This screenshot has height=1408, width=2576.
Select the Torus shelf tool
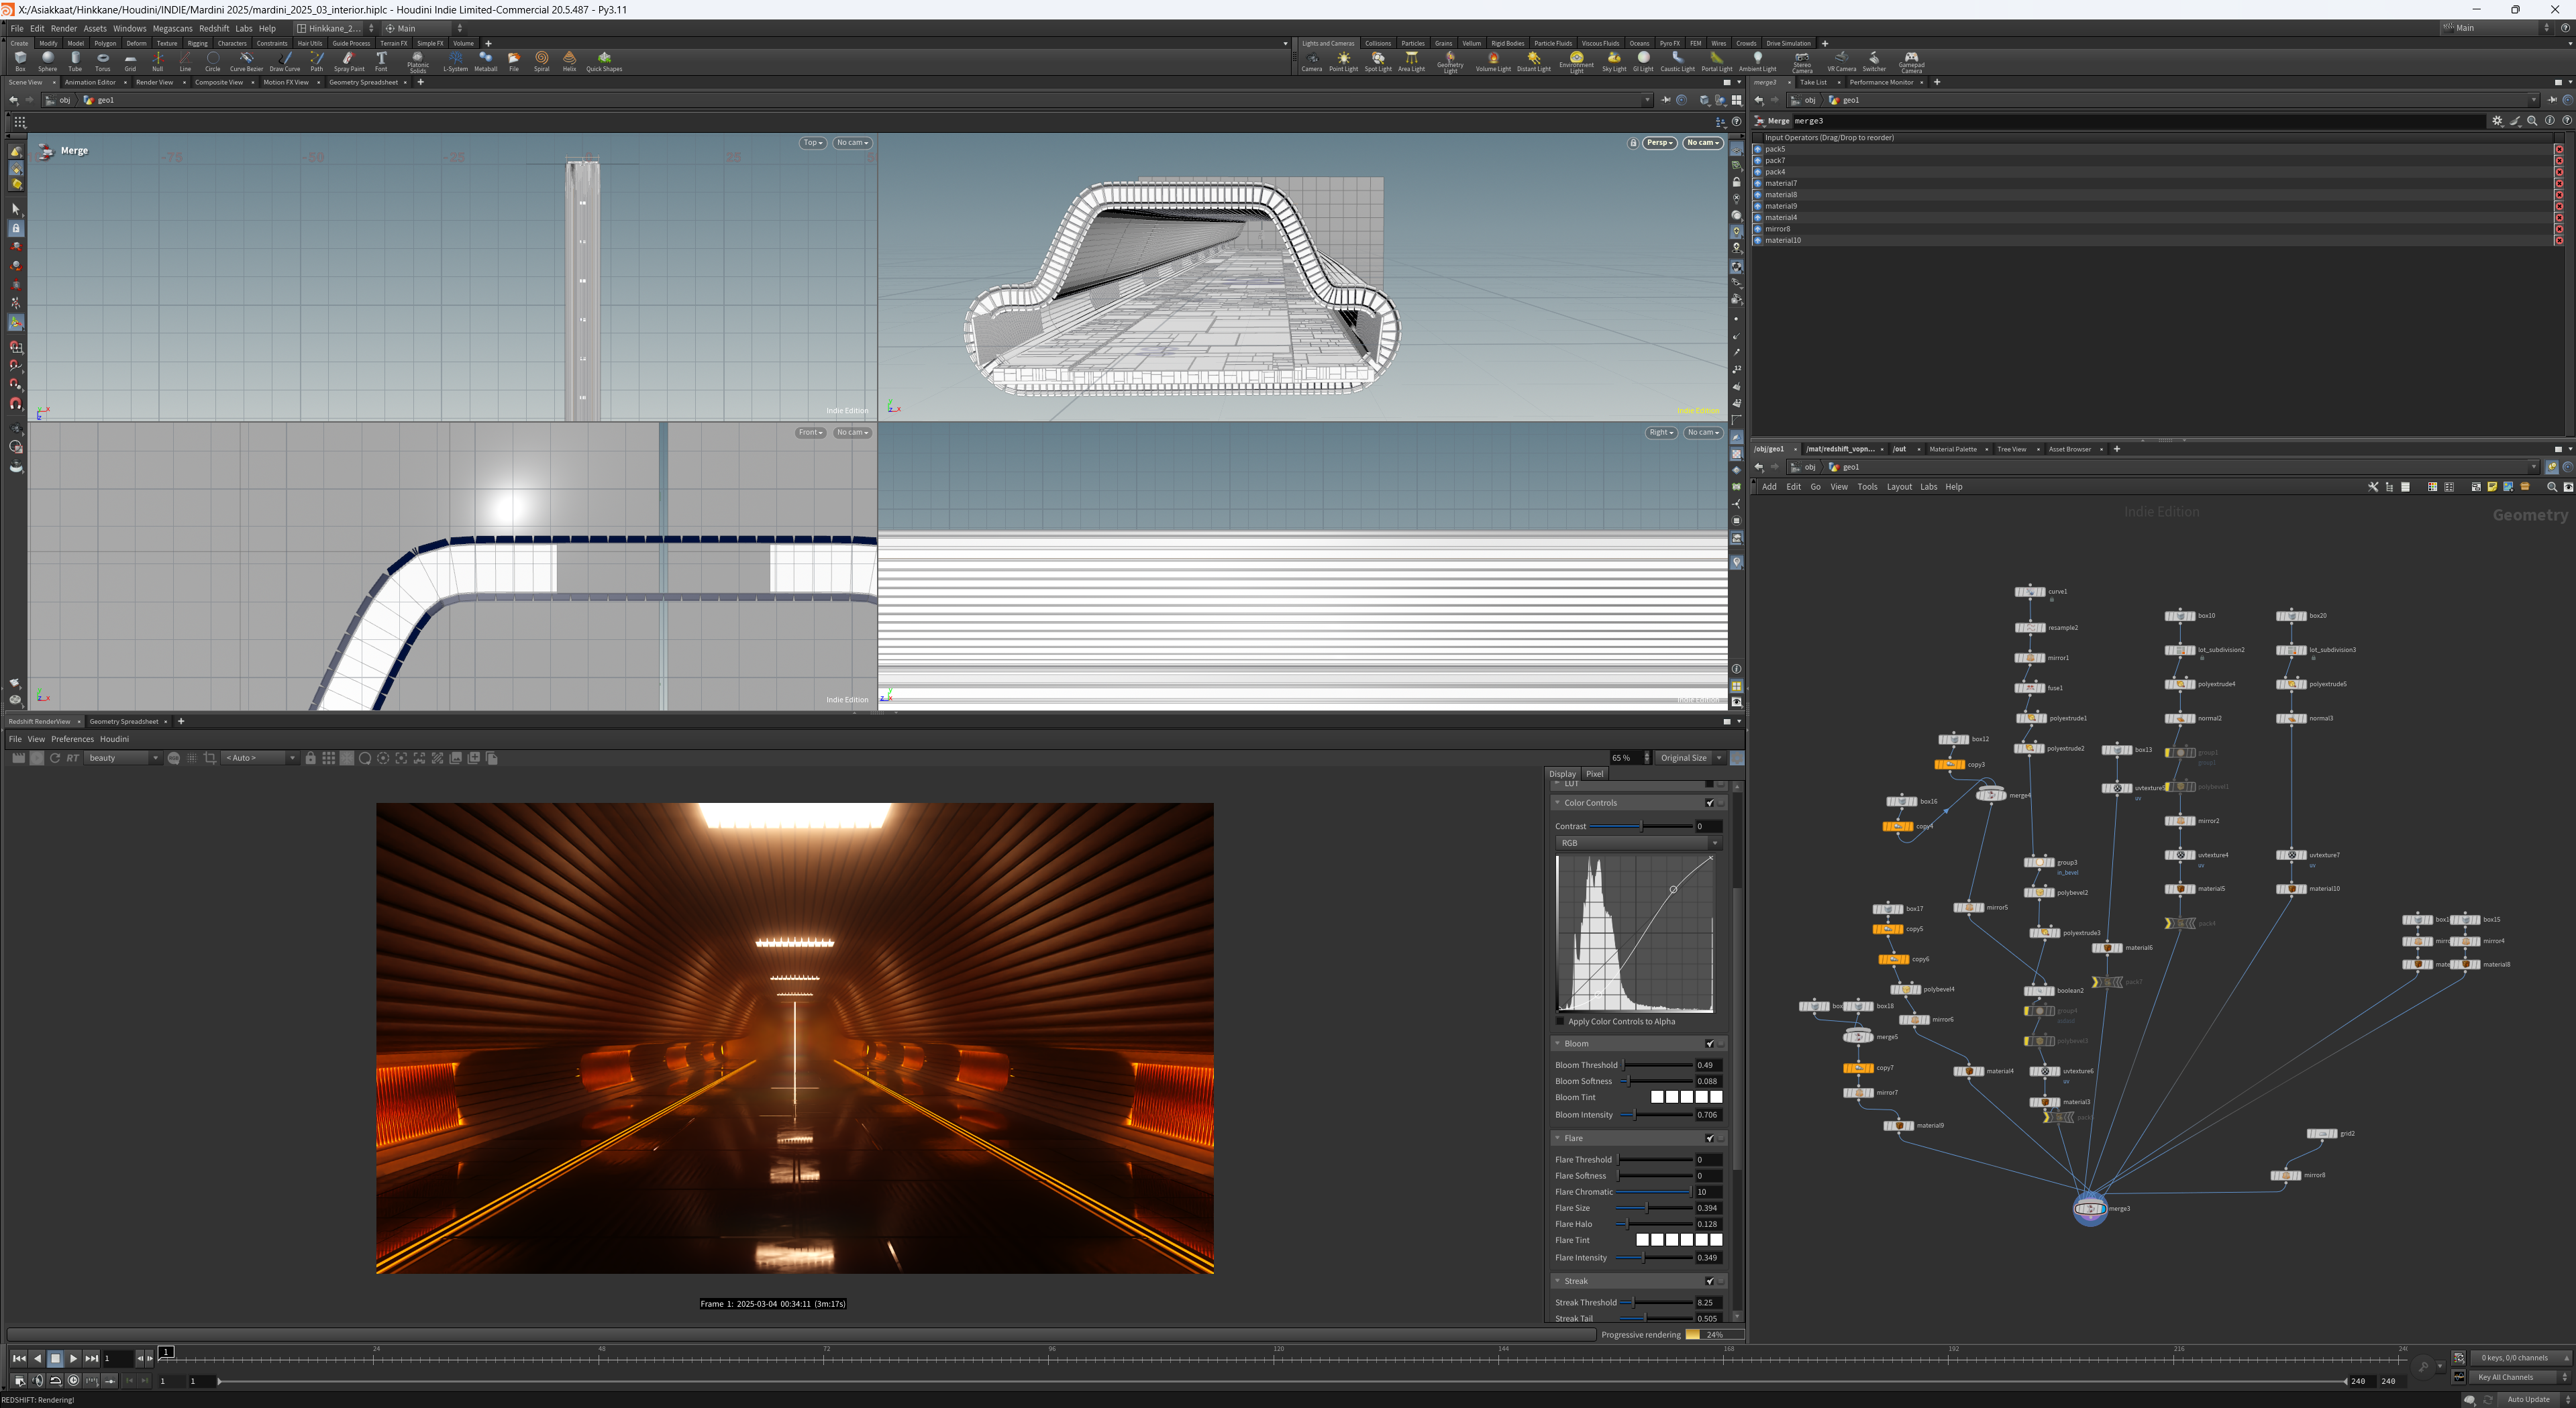click(102, 61)
